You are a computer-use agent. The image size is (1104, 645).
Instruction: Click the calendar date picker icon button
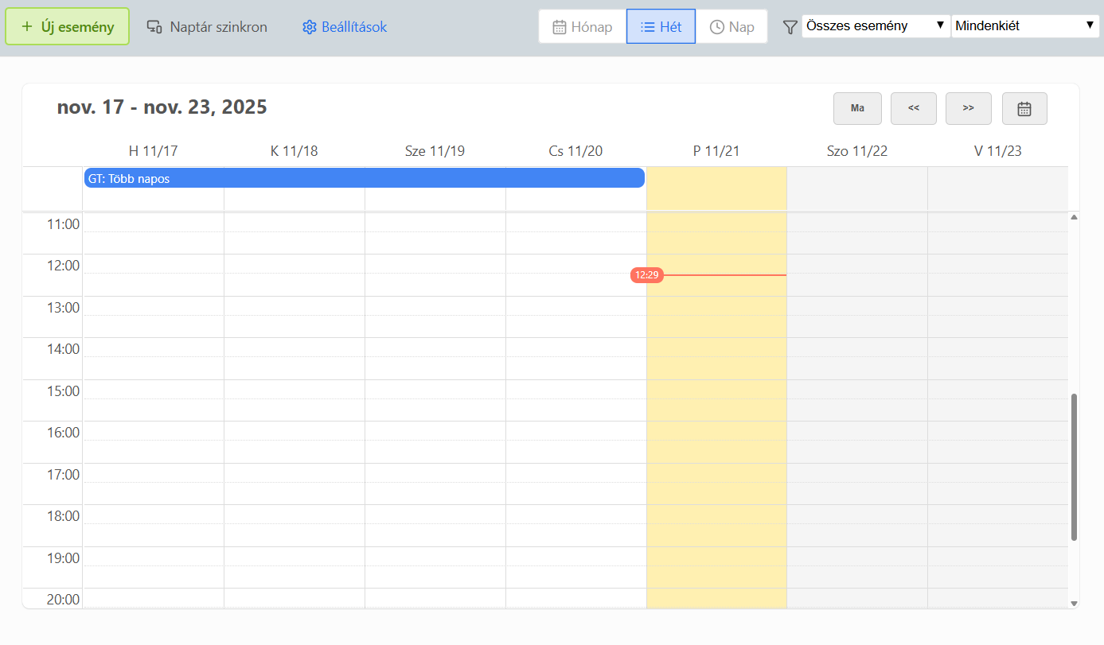(1024, 109)
